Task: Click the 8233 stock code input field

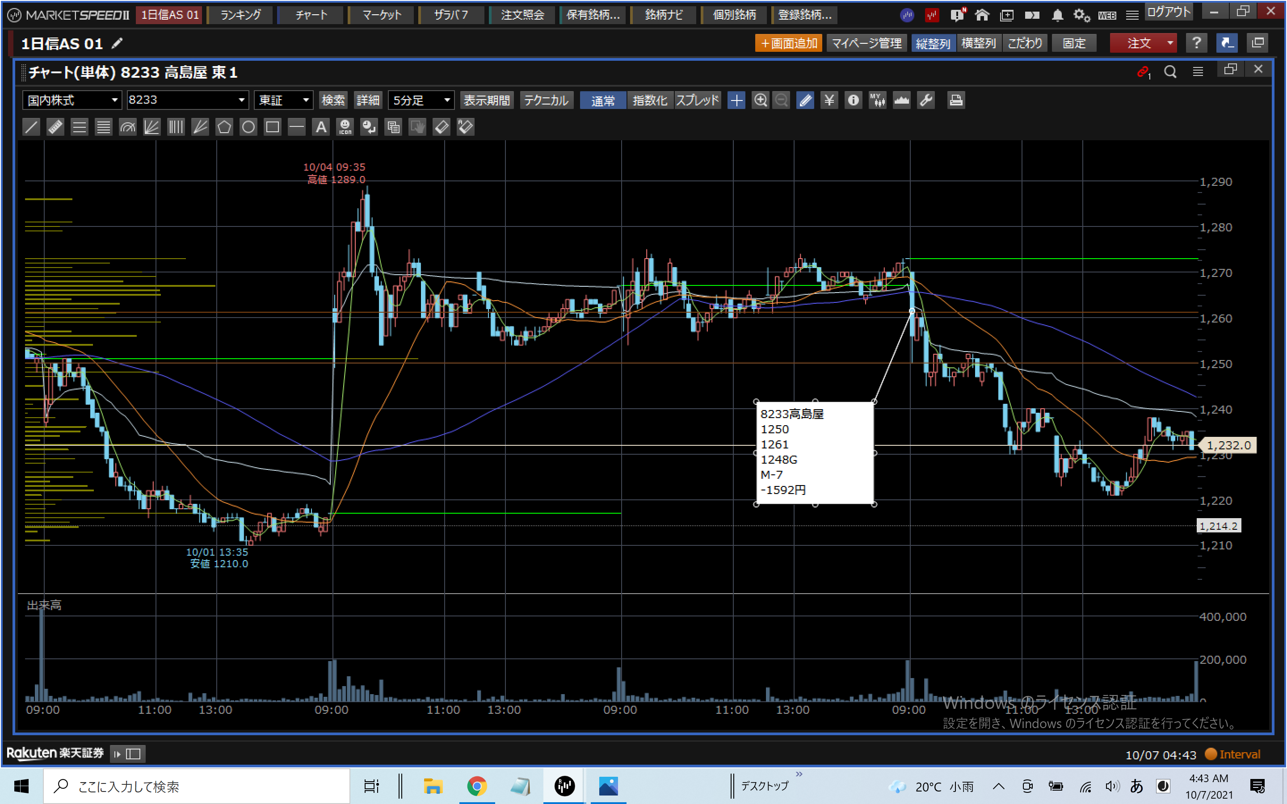Action: 181,100
